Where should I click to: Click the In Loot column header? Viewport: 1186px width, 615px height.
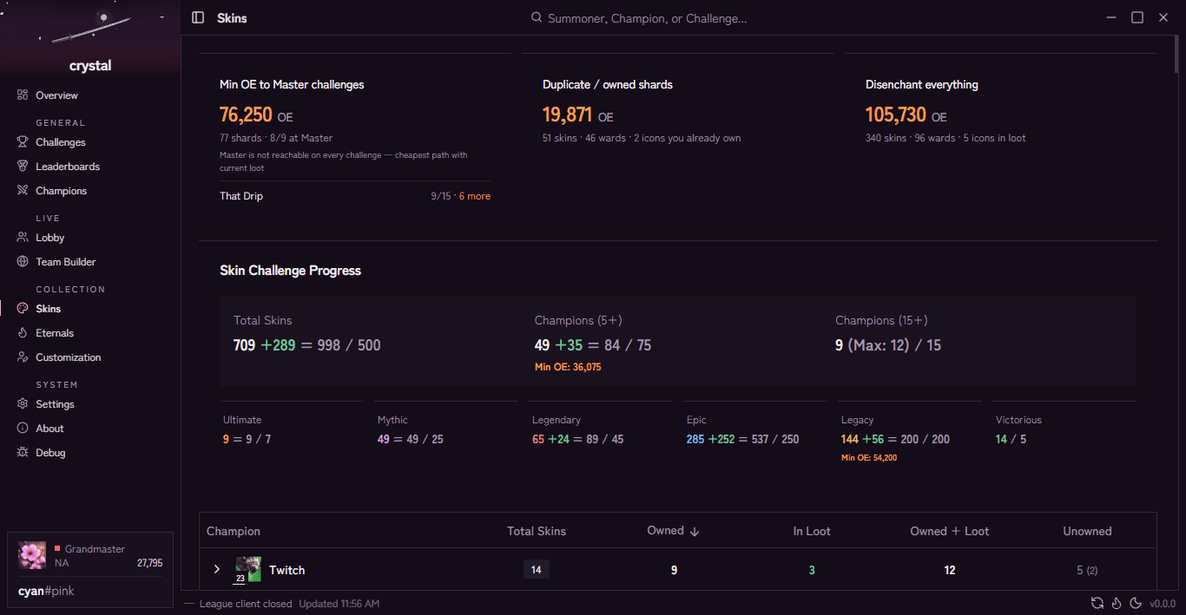click(812, 531)
